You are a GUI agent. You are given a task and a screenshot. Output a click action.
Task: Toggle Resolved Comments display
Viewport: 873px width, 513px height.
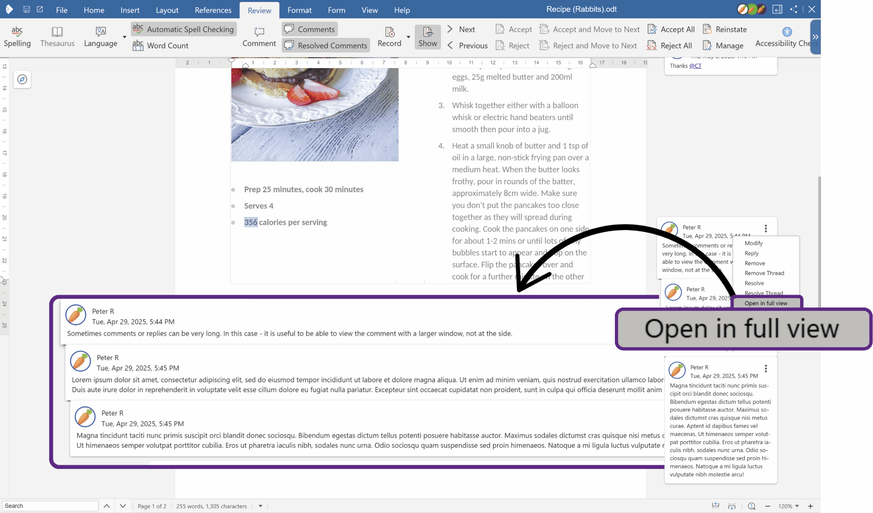coord(326,45)
